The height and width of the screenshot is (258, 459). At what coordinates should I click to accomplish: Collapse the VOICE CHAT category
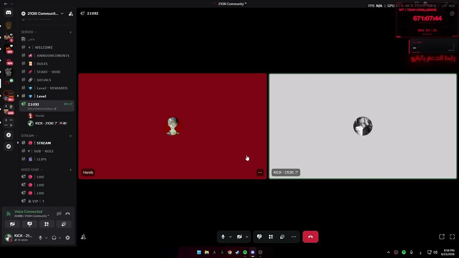pyautogui.click(x=32, y=170)
